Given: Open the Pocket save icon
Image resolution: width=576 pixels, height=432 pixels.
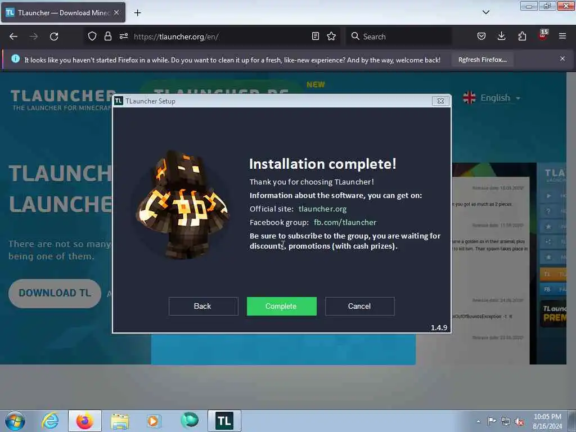Looking at the screenshot, I should point(481,36).
